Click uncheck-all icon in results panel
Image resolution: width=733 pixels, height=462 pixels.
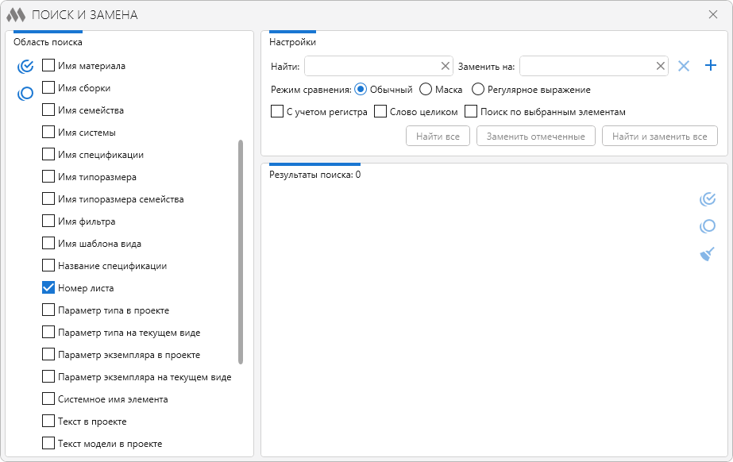coord(707,226)
